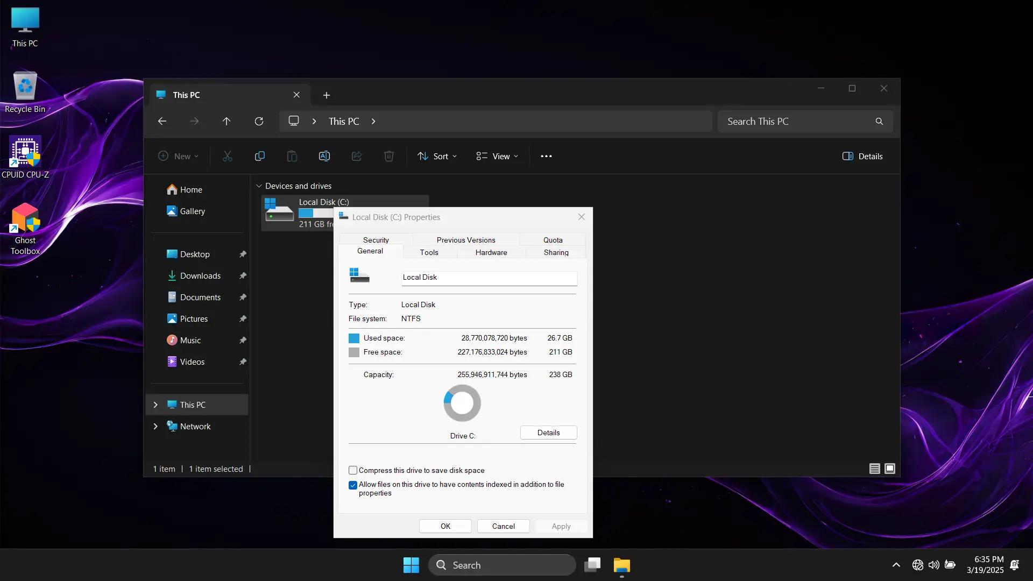Enable Compress this drive to save disk space
Screen dimensions: 1033x581
(353, 470)
